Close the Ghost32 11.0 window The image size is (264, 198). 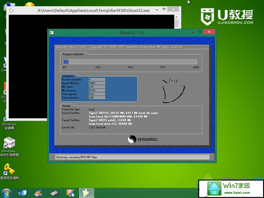pyautogui.click(x=209, y=32)
